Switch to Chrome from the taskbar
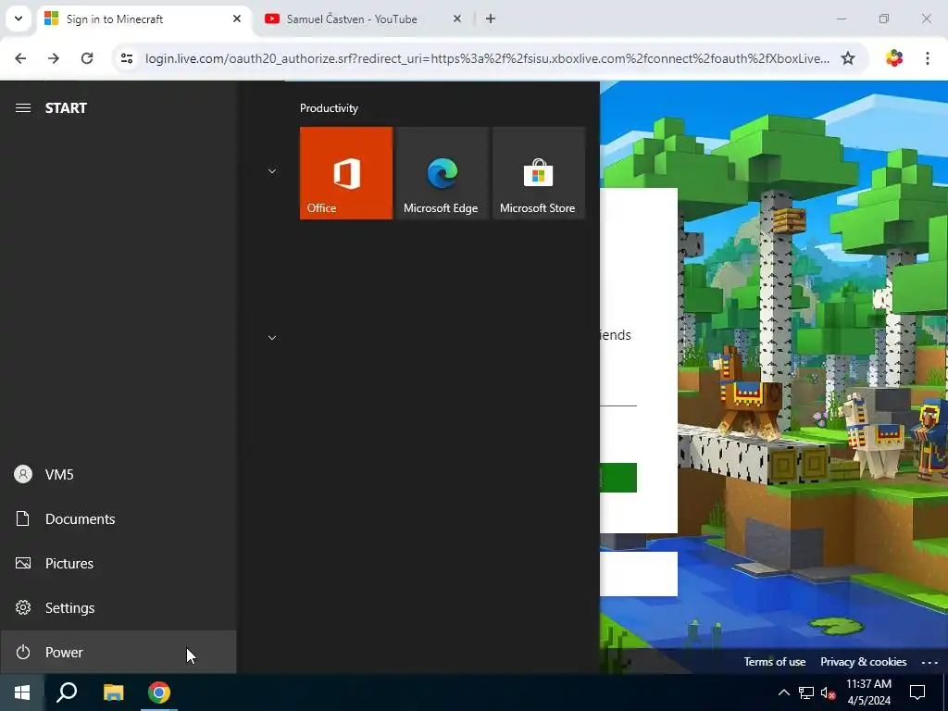948x711 pixels. point(159,692)
